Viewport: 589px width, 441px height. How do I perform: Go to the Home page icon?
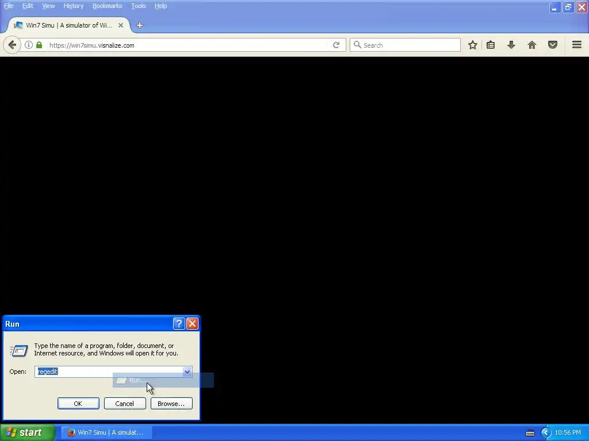pos(532,45)
